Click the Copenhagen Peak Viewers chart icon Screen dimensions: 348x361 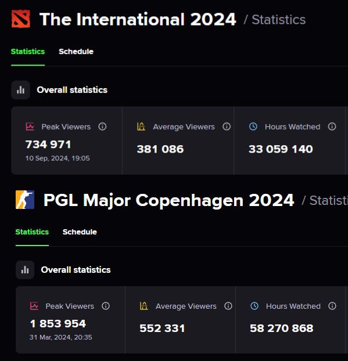(x=34, y=306)
